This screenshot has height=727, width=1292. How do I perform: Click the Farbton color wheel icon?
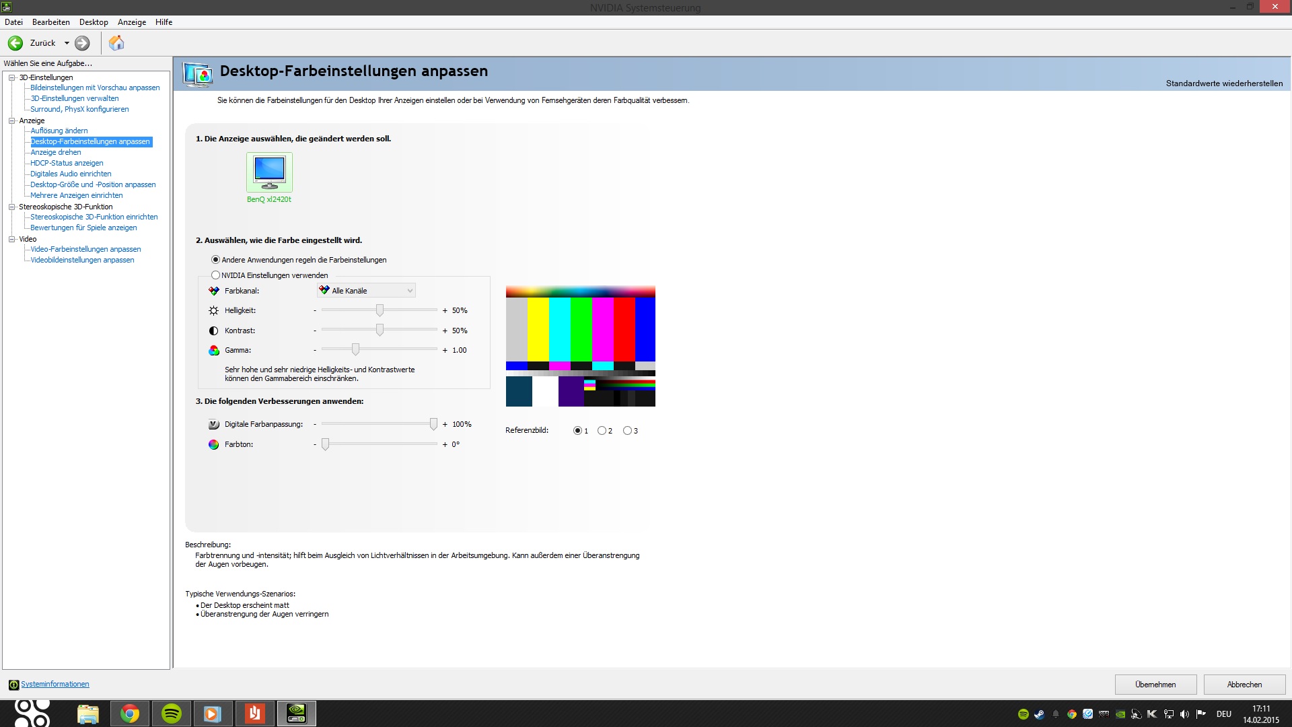[x=213, y=445]
